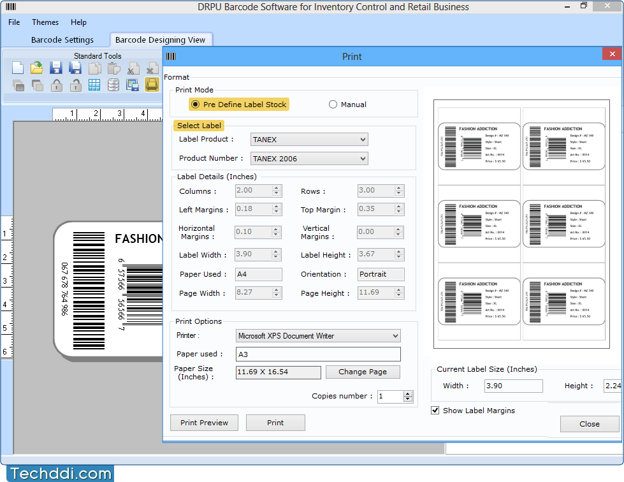Adjust Vertical Margins stepper

point(398,232)
